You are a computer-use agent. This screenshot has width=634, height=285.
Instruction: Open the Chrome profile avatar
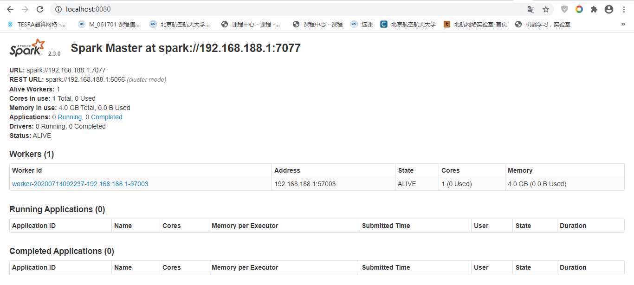(x=609, y=9)
